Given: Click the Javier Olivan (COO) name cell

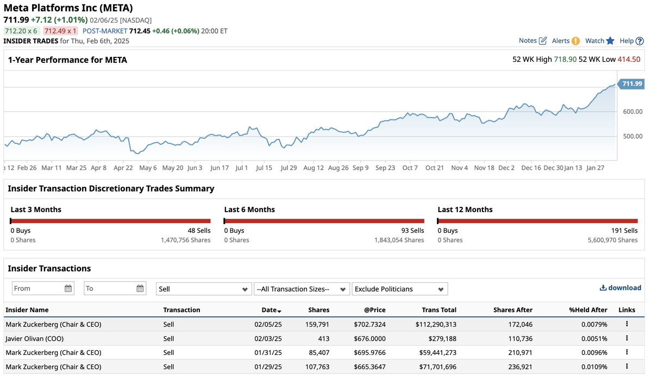Looking at the screenshot, I should tap(35, 338).
